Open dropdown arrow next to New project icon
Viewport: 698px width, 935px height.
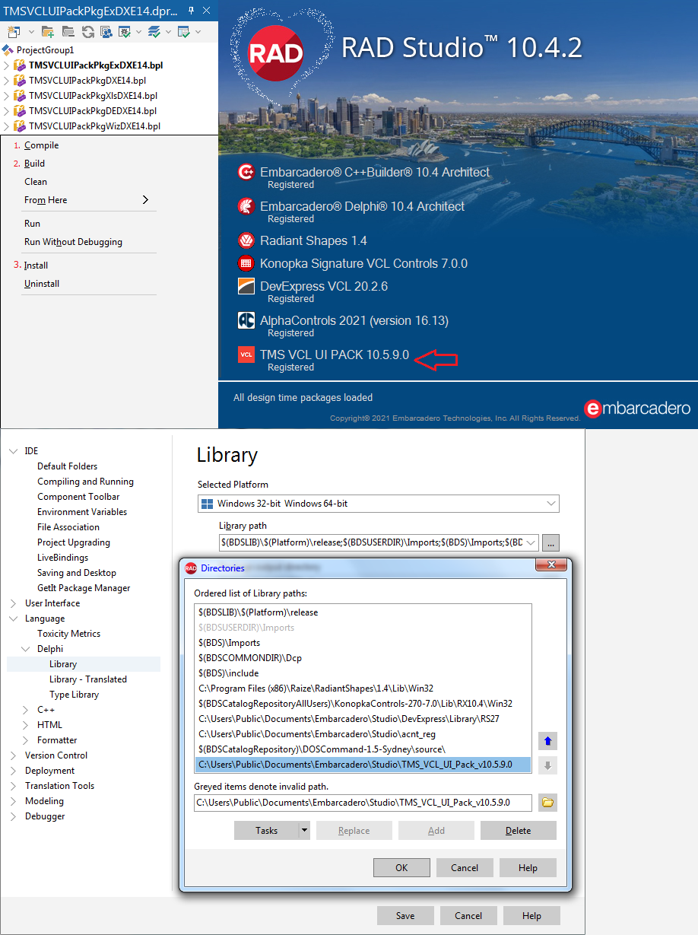pos(31,31)
